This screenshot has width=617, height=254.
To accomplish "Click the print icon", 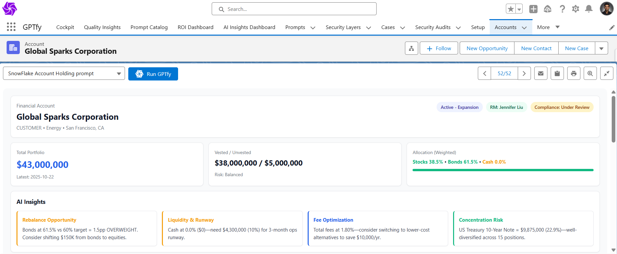I will click(573, 74).
